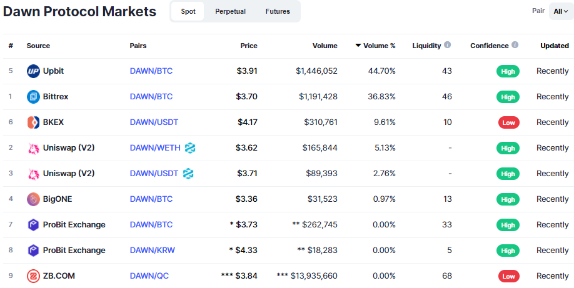This screenshot has height=288, width=574.
Task: Sort by the Price column header
Action: [249, 46]
